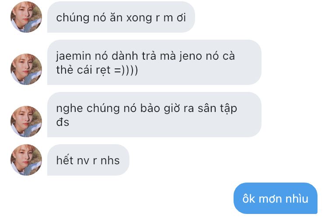This screenshot has width=328, height=217.
Task: Click the word "jaemin" in the second message
Action: point(73,56)
